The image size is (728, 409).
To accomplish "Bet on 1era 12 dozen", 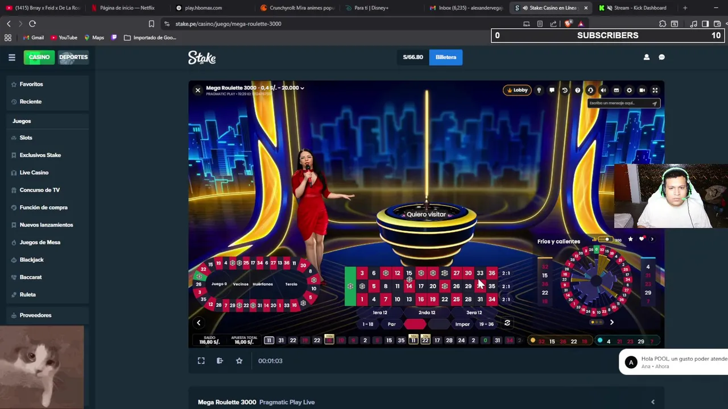I will (x=380, y=312).
